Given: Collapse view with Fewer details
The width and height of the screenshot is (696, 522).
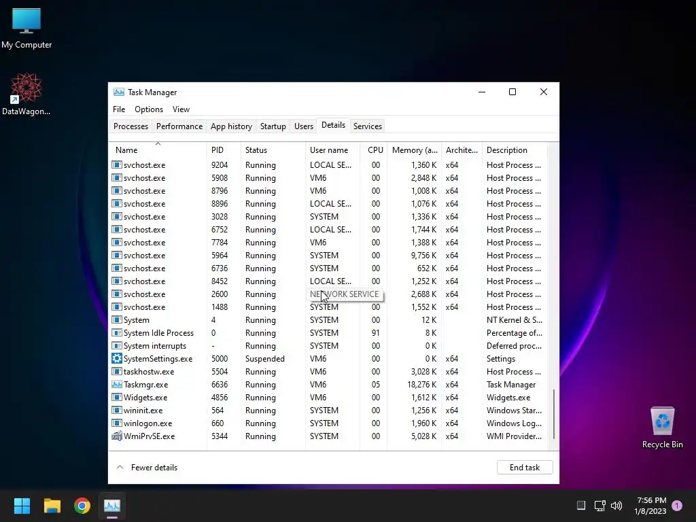Looking at the screenshot, I should 147,468.
